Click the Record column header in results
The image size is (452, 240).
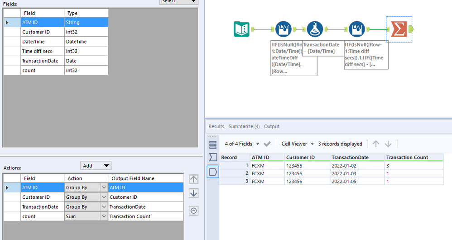[235, 157]
